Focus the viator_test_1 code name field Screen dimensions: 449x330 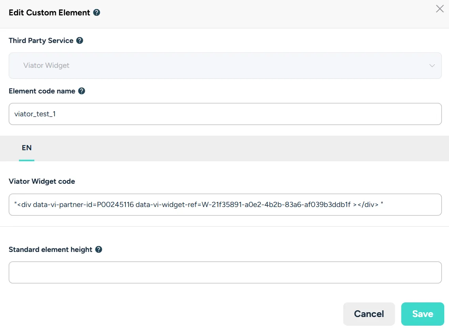pyautogui.click(x=225, y=114)
